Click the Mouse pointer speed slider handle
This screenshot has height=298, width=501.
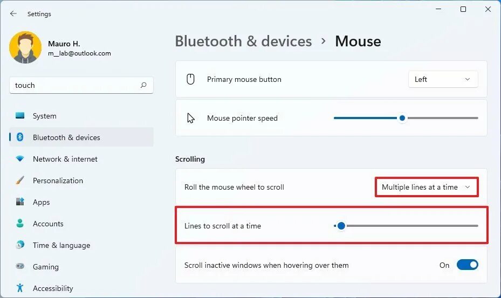pos(402,118)
